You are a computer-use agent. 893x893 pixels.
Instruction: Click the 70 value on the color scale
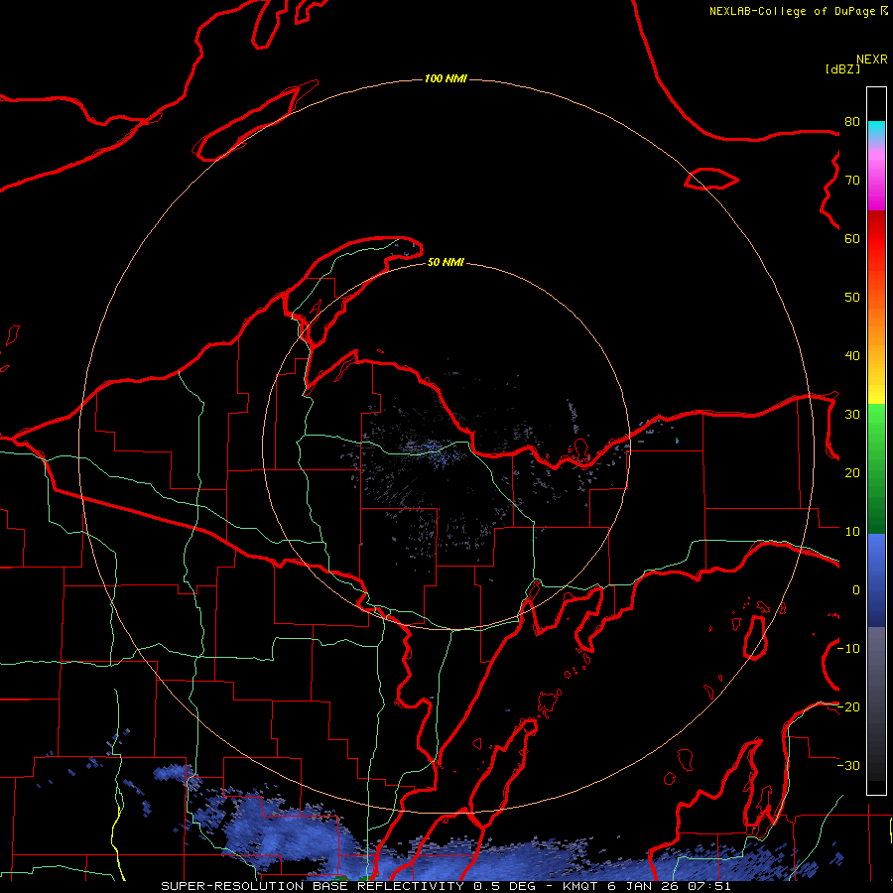pos(852,181)
